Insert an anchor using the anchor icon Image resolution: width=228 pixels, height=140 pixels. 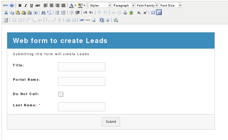coord(126,13)
